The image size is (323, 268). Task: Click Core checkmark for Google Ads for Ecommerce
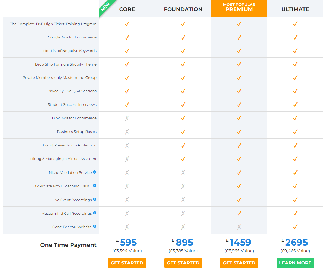tap(127, 37)
